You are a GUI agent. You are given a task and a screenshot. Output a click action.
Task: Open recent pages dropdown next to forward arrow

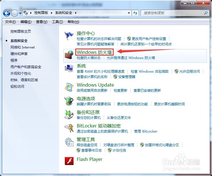[x=20, y=13]
